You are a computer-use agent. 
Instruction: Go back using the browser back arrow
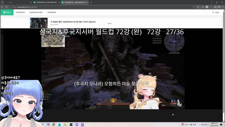(x=2, y=7)
